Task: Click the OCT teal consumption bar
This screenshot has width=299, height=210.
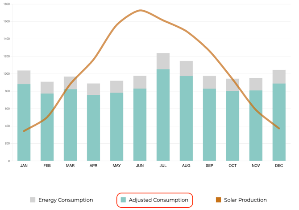Action: tap(233, 129)
